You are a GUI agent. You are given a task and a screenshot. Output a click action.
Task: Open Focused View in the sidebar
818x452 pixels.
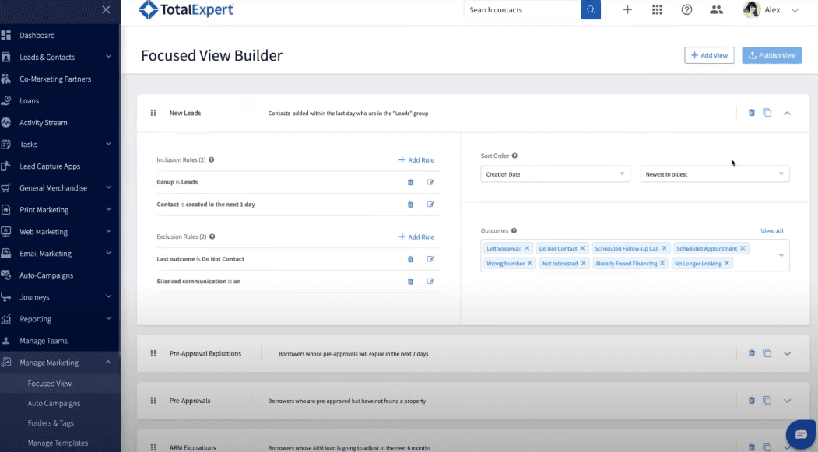pos(50,384)
